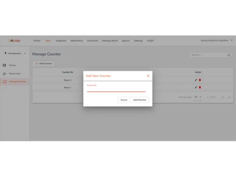Select Deliveries in top navigation

tap(93, 41)
